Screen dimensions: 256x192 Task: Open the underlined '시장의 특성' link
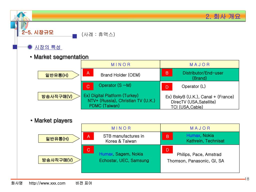(x=48, y=47)
